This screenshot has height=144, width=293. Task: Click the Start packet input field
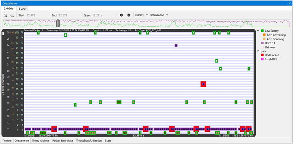click(x=38, y=15)
